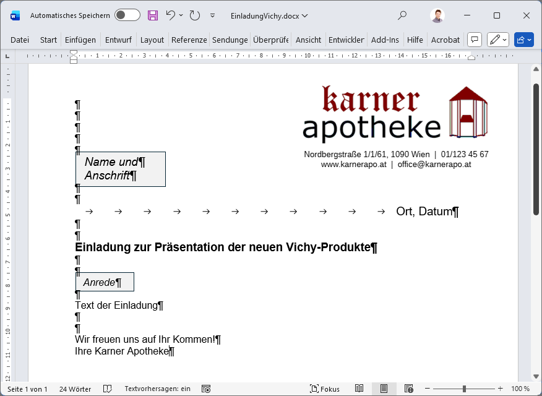The height and width of the screenshot is (396, 542).
Task: Open Customize Quick Access Toolbar dropdown
Action: coord(213,15)
